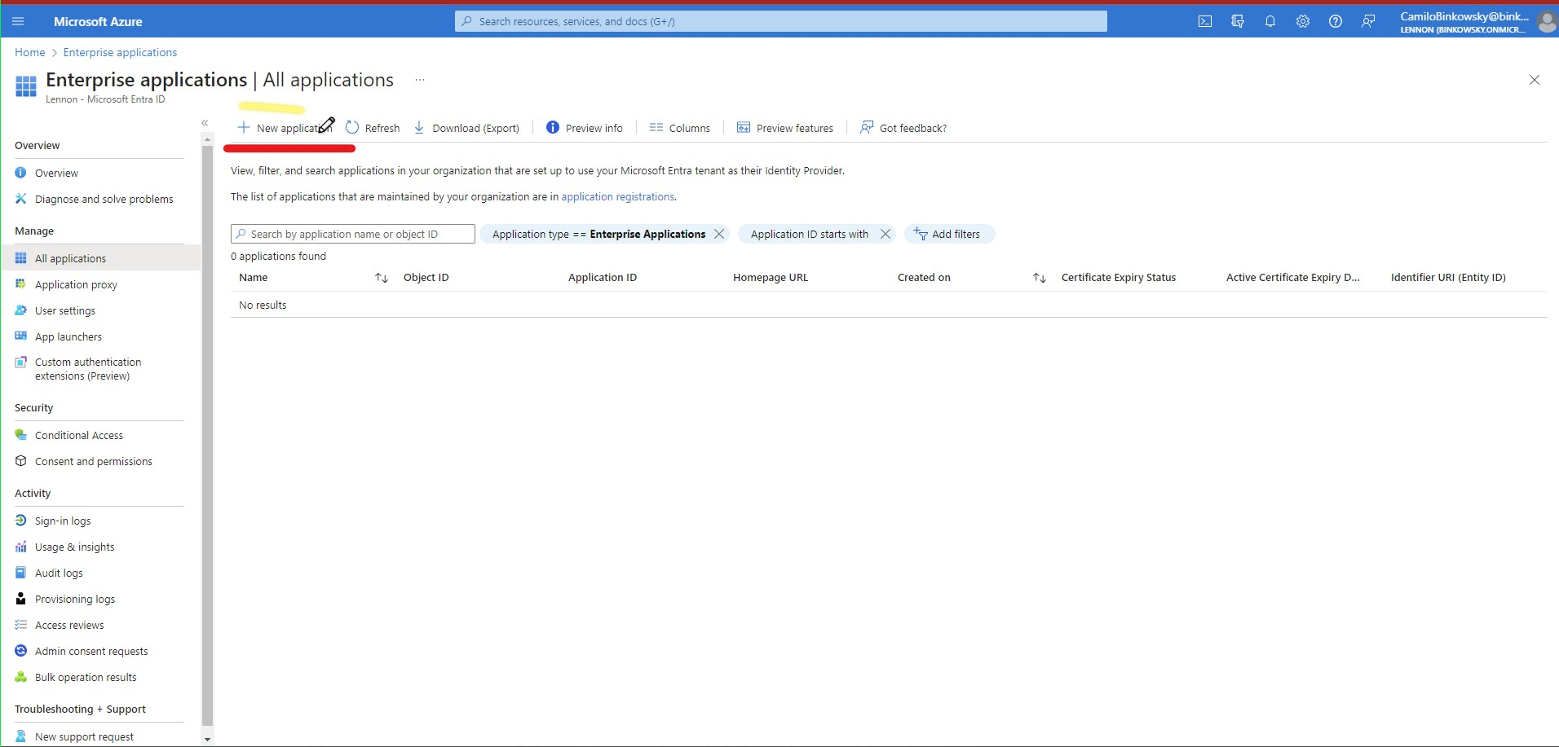Open Add filters dropdown
The width and height of the screenshot is (1559, 747).
[x=949, y=234]
